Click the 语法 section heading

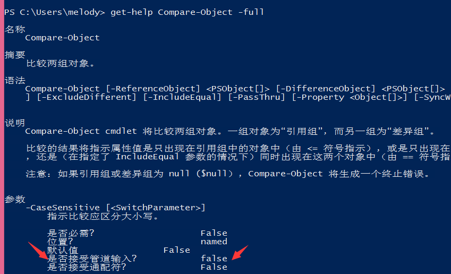tap(15, 80)
